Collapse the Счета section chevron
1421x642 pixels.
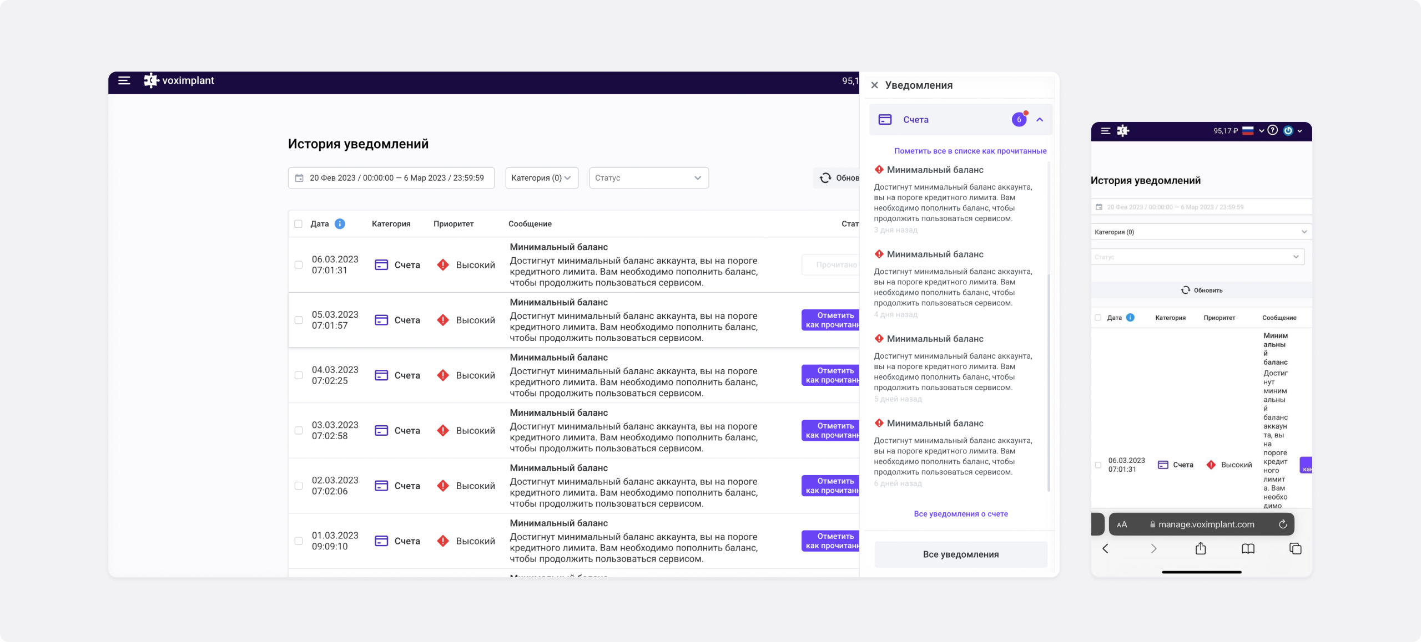click(1040, 120)
